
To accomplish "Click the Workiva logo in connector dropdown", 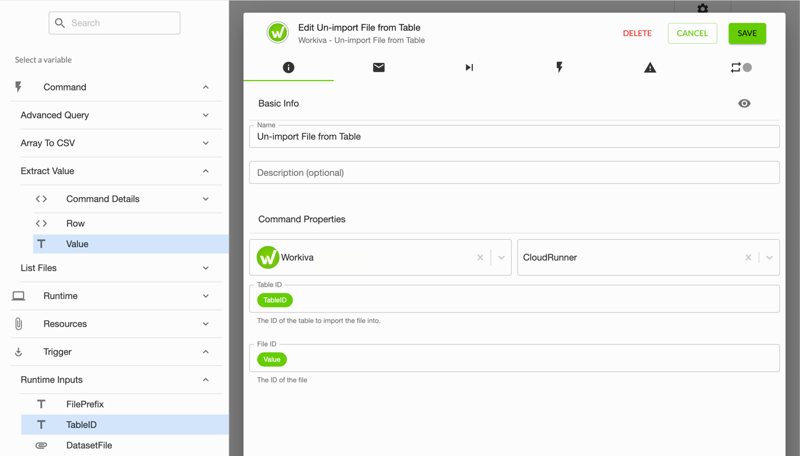I will point(268,258).
